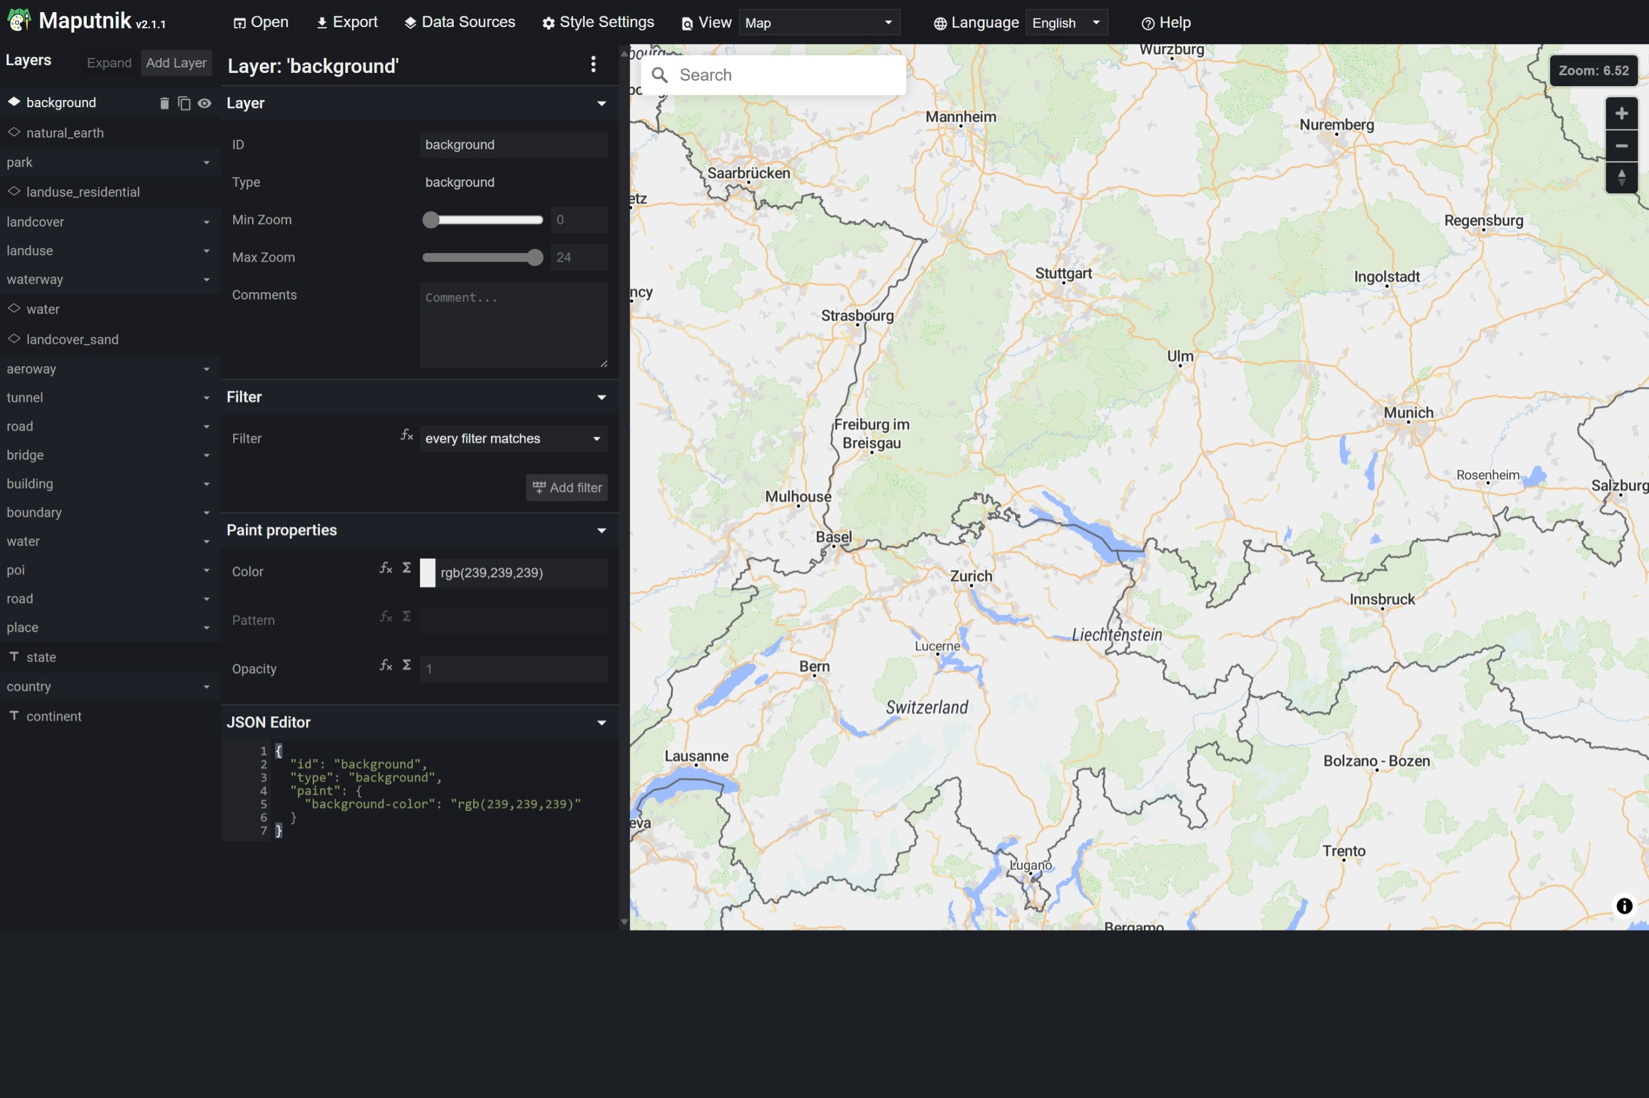Toggle visibility of background layer
The width and height of the screenshot is (1649, 1098).
click(204, 103)
